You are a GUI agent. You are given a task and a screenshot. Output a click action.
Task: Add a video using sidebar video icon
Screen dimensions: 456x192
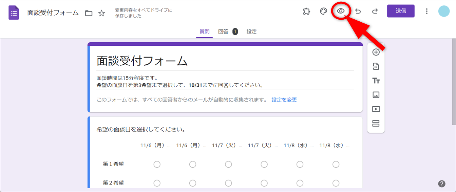[376, 109]
